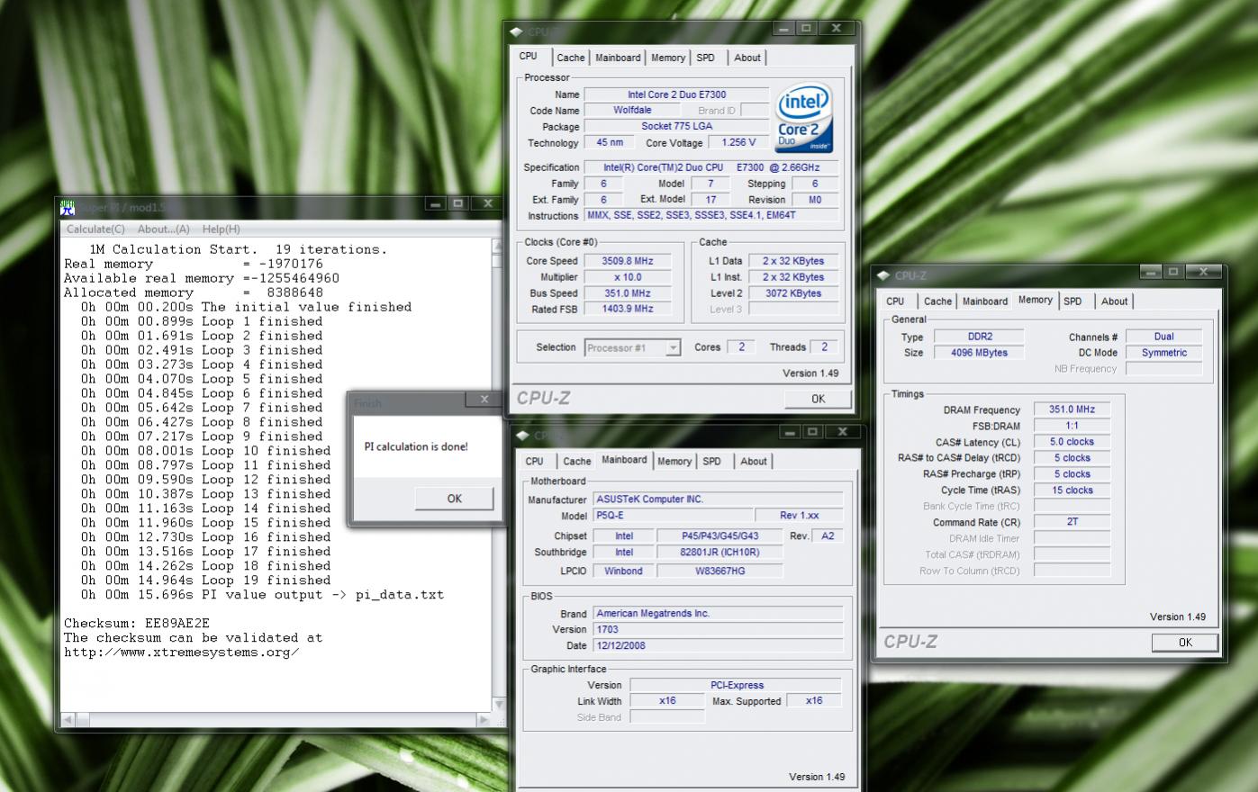1258x792 pixels.
Task: Click top CPU-Z window title icon
Action: 516,31
